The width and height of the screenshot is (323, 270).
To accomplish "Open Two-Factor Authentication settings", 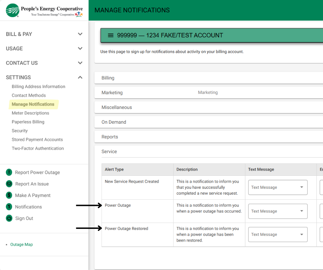I will [38, 148].
